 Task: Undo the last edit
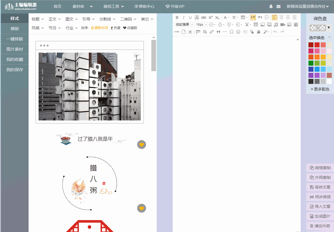pyautogui.click(x=275, y=32)
